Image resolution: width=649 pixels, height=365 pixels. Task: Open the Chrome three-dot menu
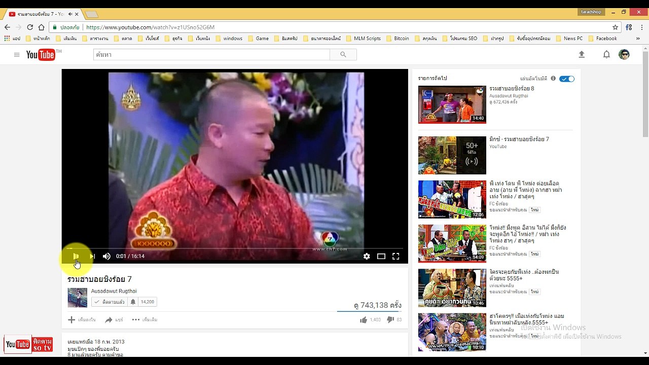point(642,27)
